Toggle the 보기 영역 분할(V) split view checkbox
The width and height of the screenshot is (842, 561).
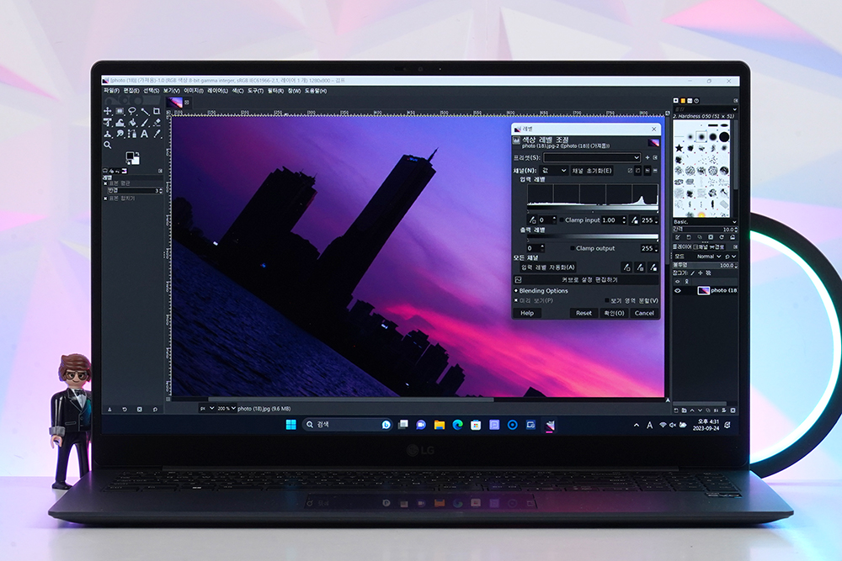607,301
